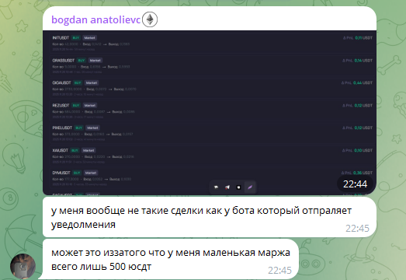Click the GRASSUSDT trade row title
Screen dimensions: 406x280
coord(64,61)
